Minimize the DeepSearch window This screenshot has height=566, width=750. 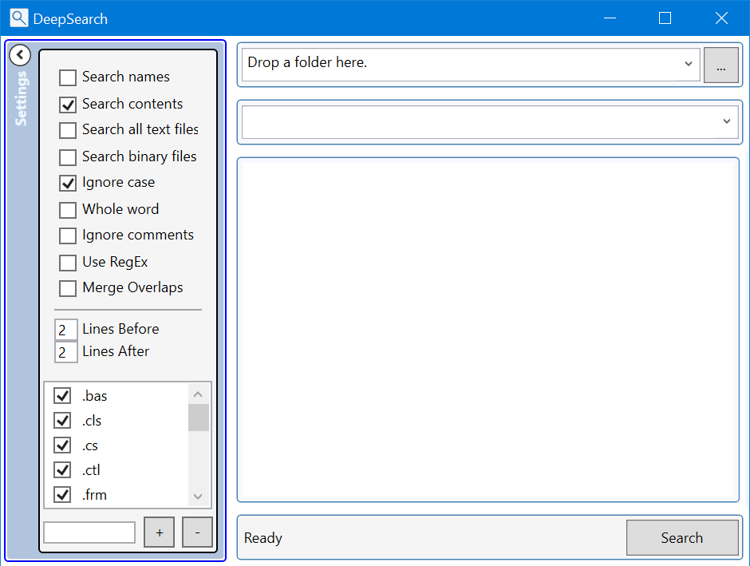(610, 18)
